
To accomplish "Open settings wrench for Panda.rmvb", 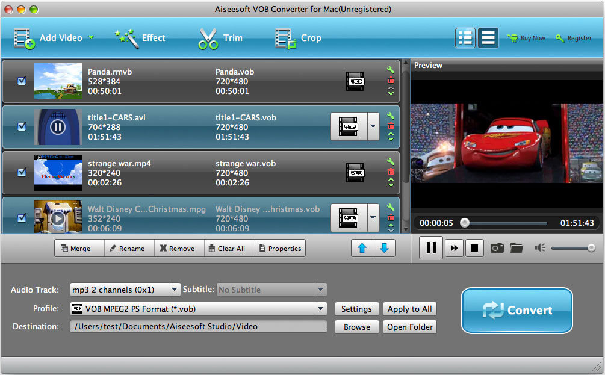I will [391, 70].
